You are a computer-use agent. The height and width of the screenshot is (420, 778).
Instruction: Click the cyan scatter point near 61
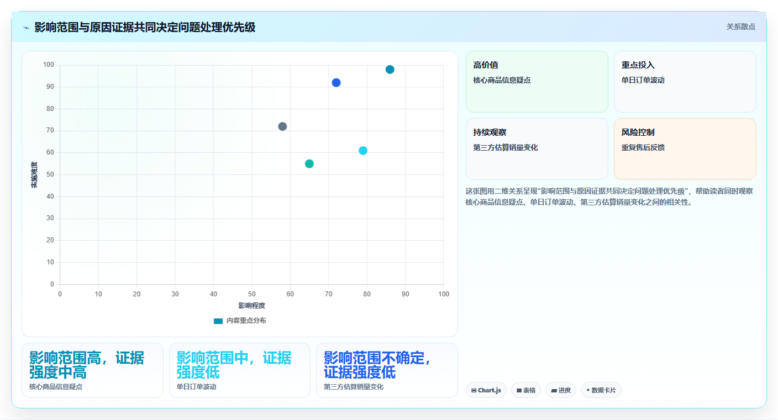point(363,151)
